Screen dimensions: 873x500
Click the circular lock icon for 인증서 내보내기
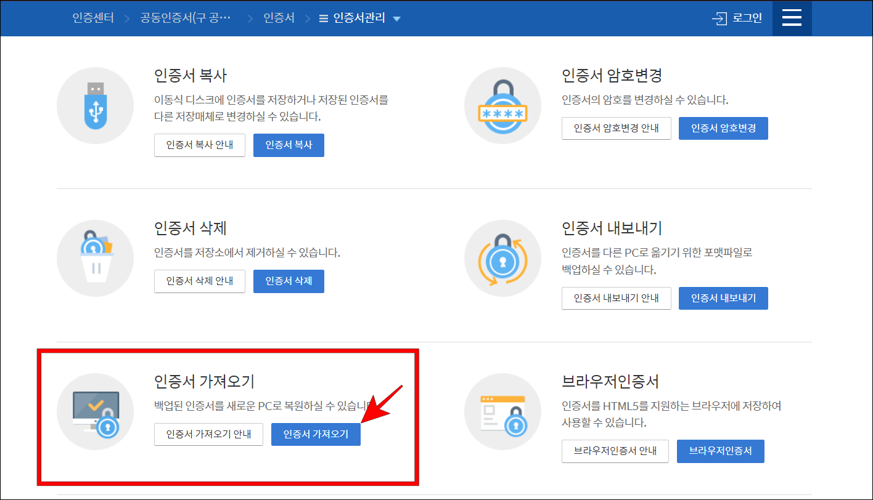(503, 258)
